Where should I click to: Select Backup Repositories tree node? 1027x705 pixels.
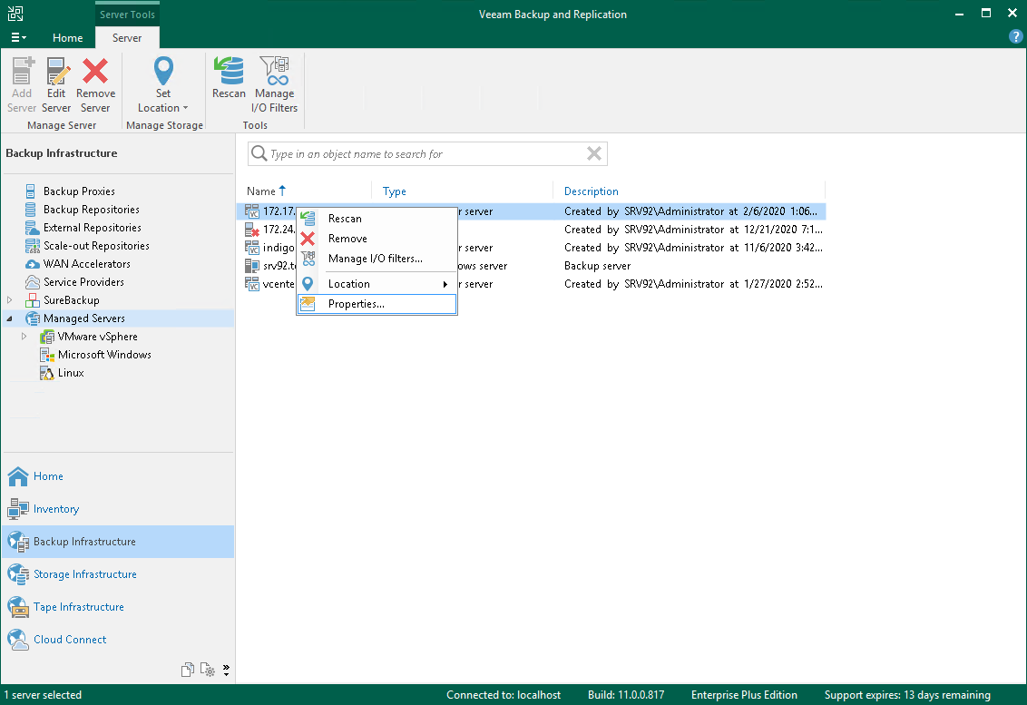click(x=91, y=210)
